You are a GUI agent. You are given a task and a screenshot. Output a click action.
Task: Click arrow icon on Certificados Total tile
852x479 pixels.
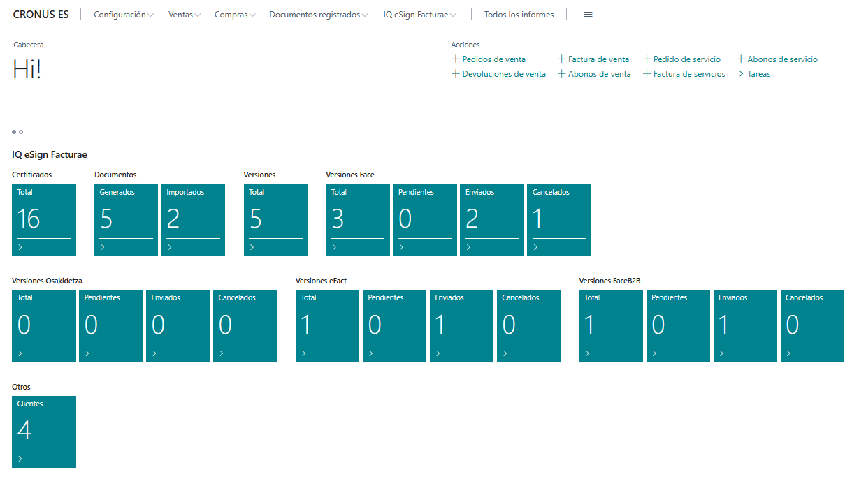tap(20, 247)
